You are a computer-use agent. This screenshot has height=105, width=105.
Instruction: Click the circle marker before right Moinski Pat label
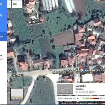click(x=86, y=70)
